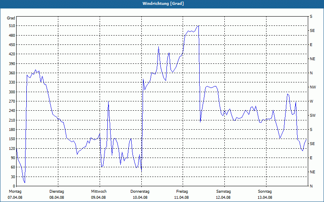Click the 360 value on the Grad axis
The width and height of the screenshot is (324, 202).
click(12, 73)
